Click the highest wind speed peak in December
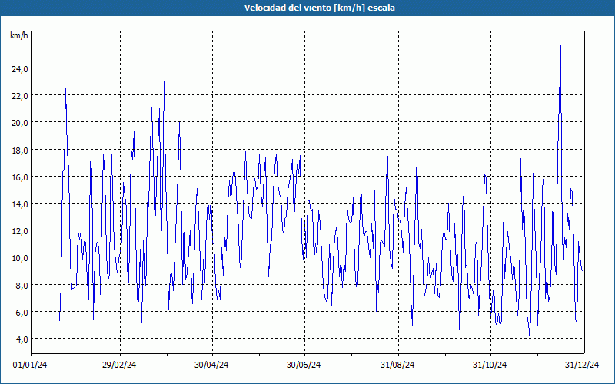The image size is (615, 384). pos(560,46)
